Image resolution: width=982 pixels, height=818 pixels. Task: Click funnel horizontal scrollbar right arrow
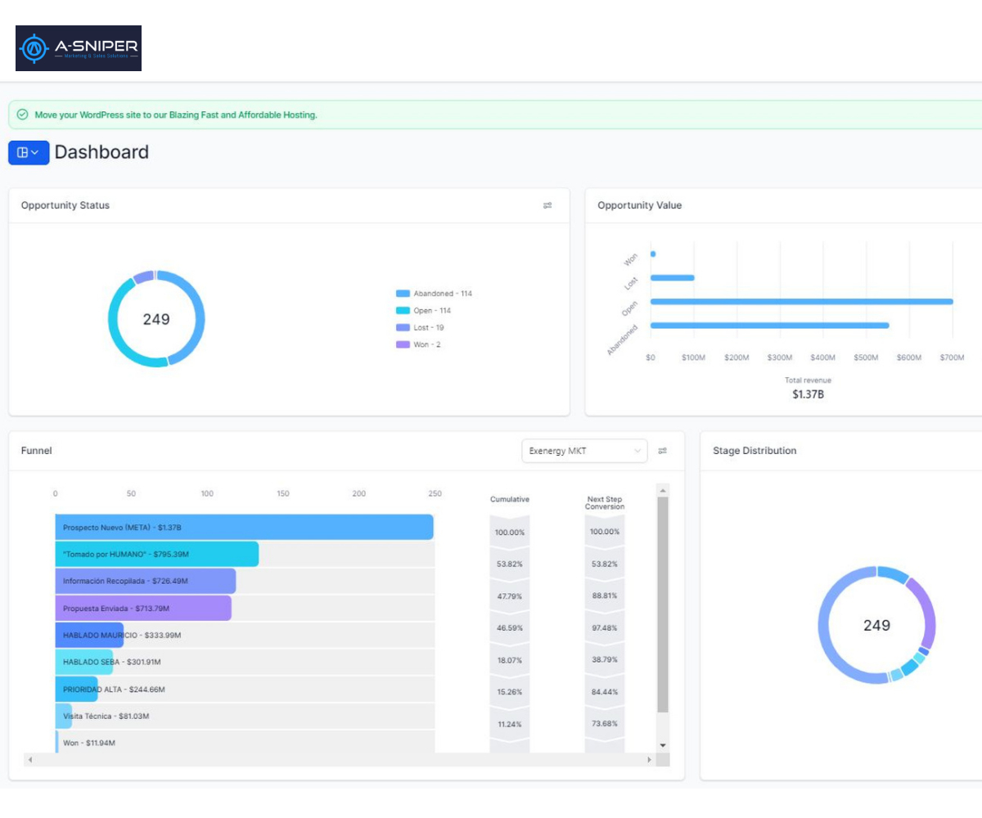click(651, 760)
